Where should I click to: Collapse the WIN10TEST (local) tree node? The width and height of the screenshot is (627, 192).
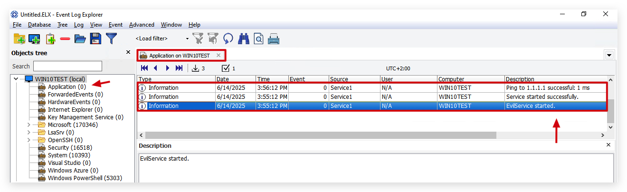point(16,79)
